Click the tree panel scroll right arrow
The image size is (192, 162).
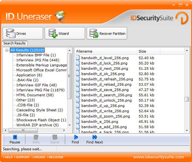[x=64, y=130]
